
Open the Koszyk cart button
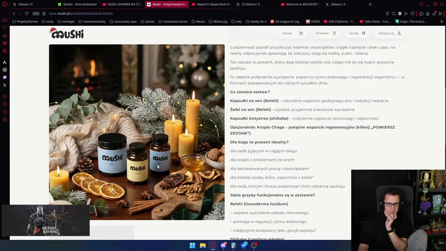(292, 33)
